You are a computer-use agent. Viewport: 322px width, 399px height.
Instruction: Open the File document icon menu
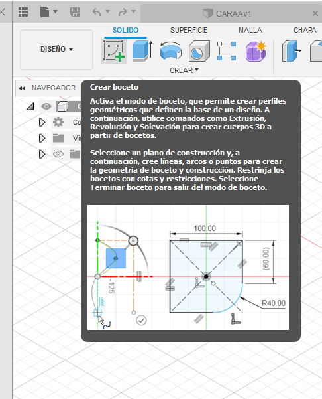pyautogui.click(x=44, y=12)
